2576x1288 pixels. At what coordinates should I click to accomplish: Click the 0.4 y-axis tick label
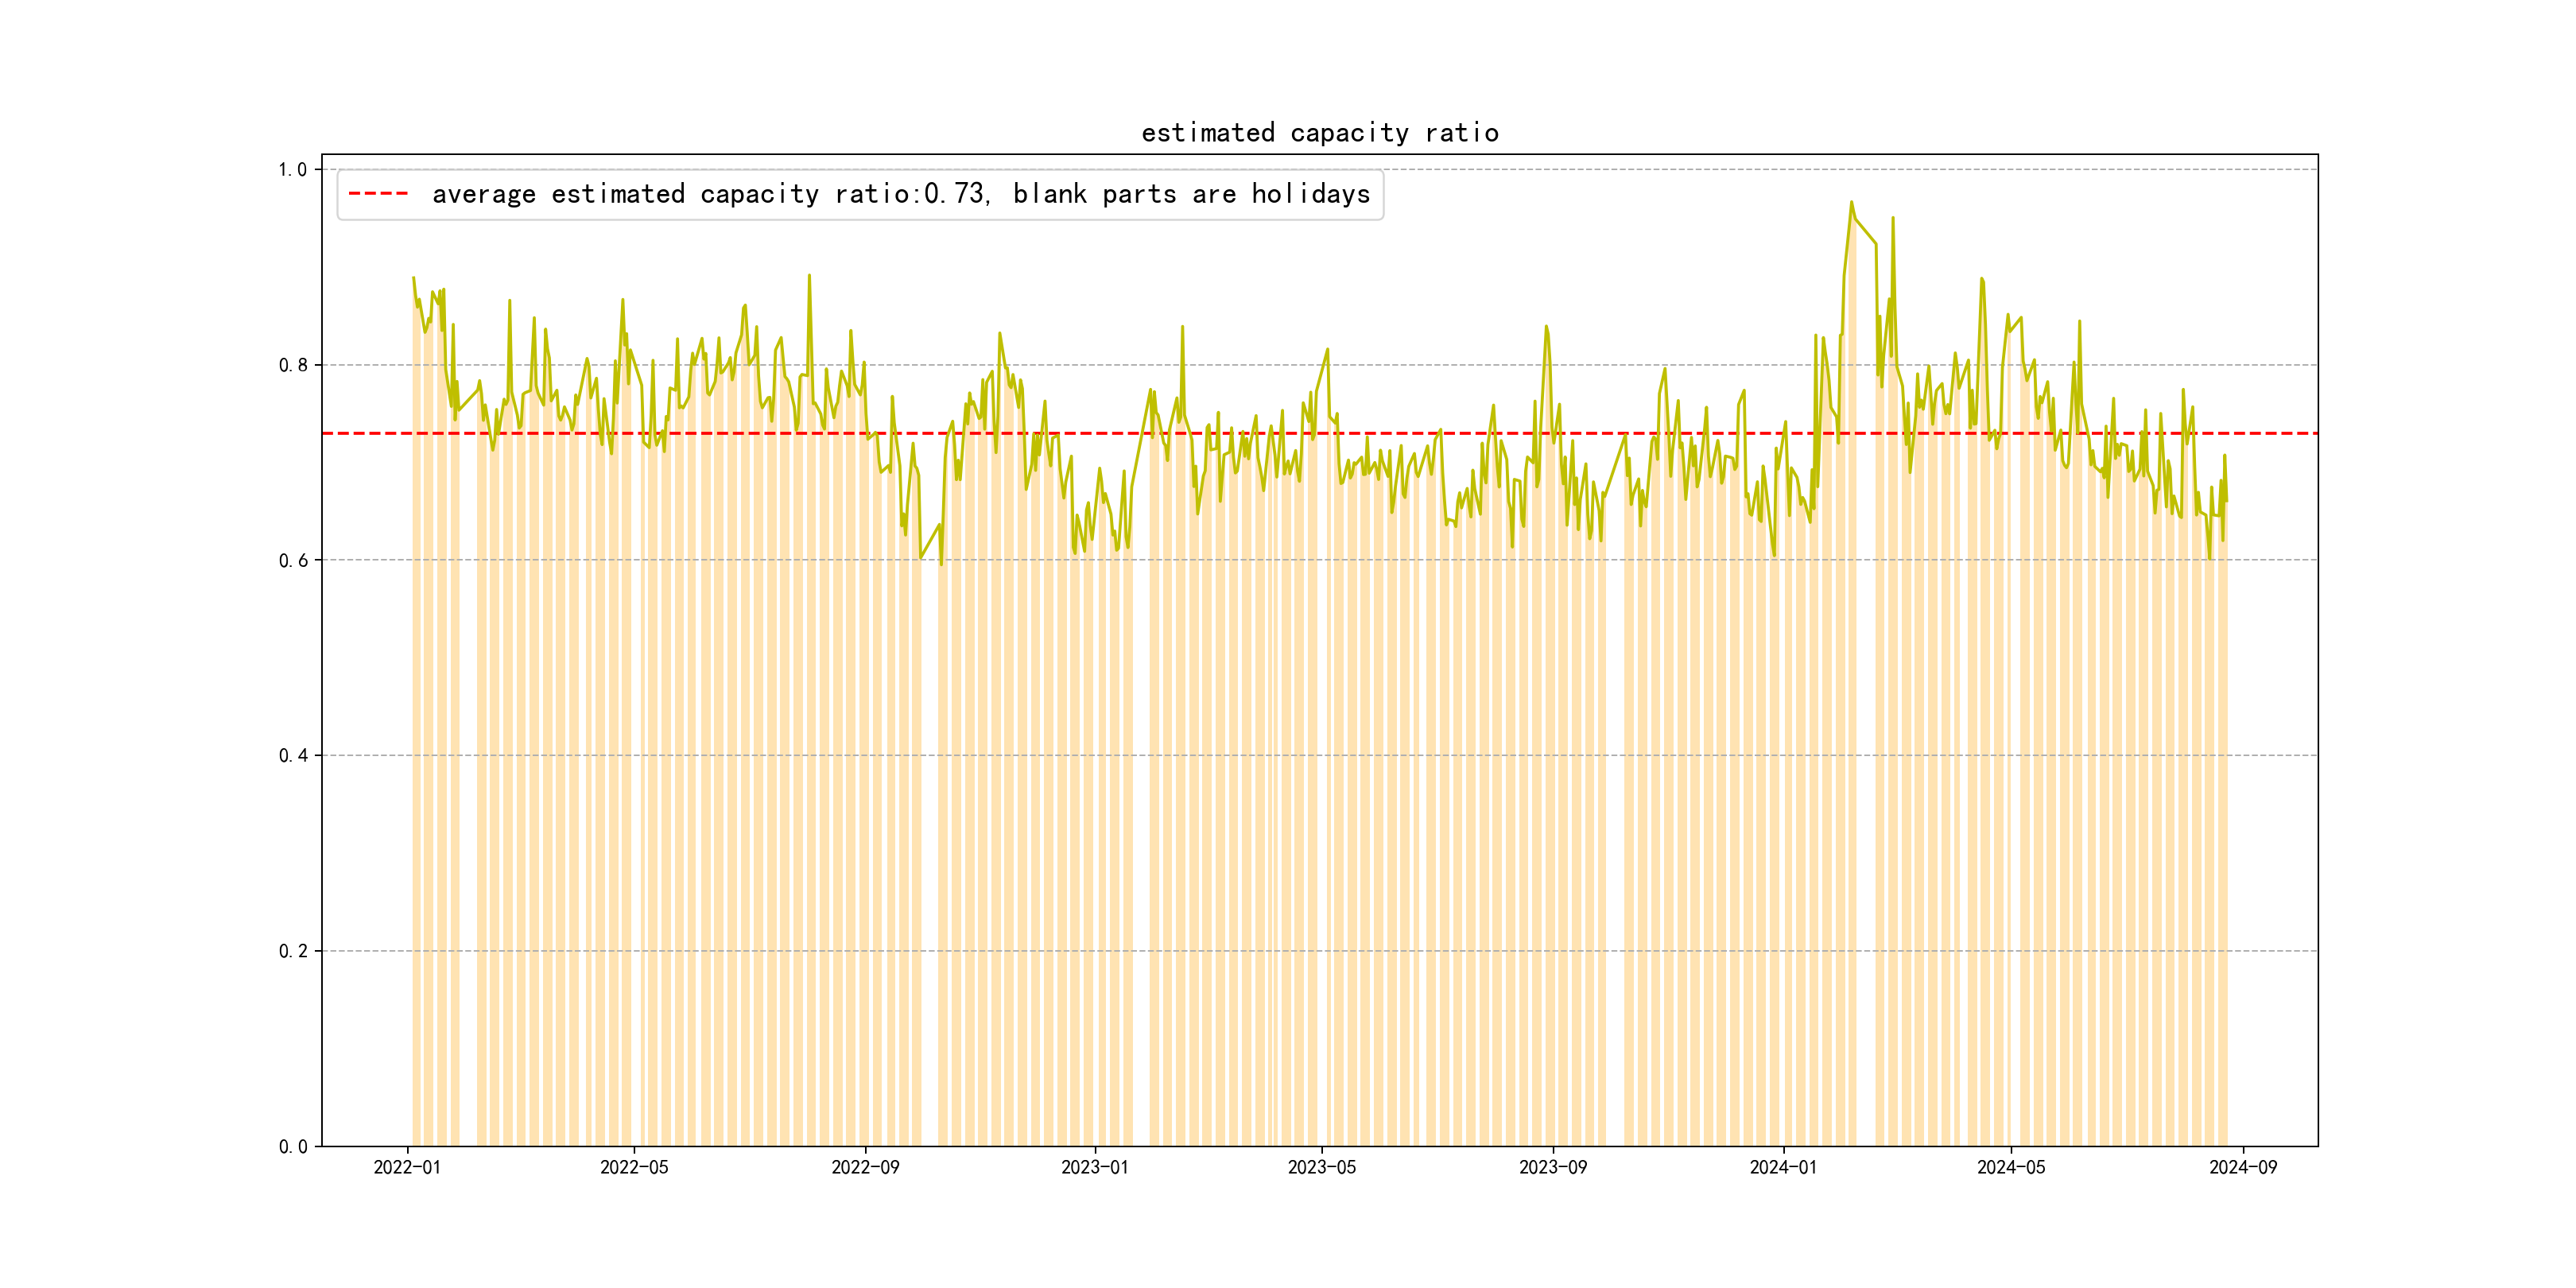click(x=292, y=756)
